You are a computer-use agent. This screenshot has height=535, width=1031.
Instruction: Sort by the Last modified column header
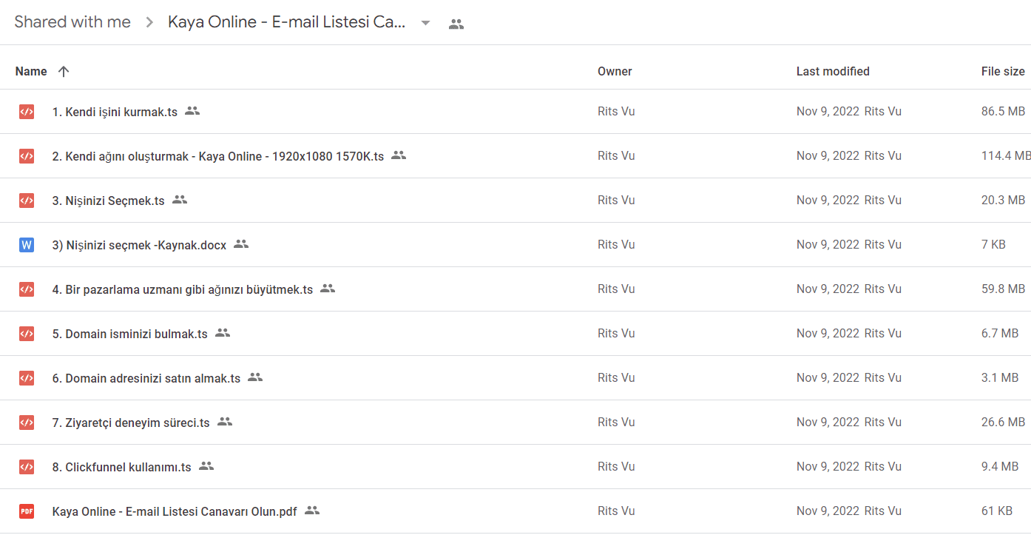pyautogui.click(x=833, y=72)
